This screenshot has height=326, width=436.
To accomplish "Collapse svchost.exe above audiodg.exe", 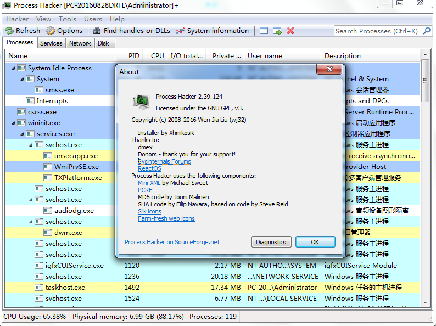I will (31, 200).
